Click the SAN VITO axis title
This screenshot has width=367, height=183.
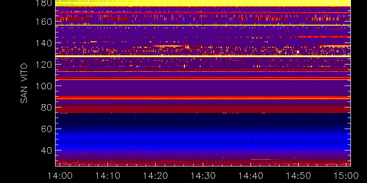coord(24,83)
